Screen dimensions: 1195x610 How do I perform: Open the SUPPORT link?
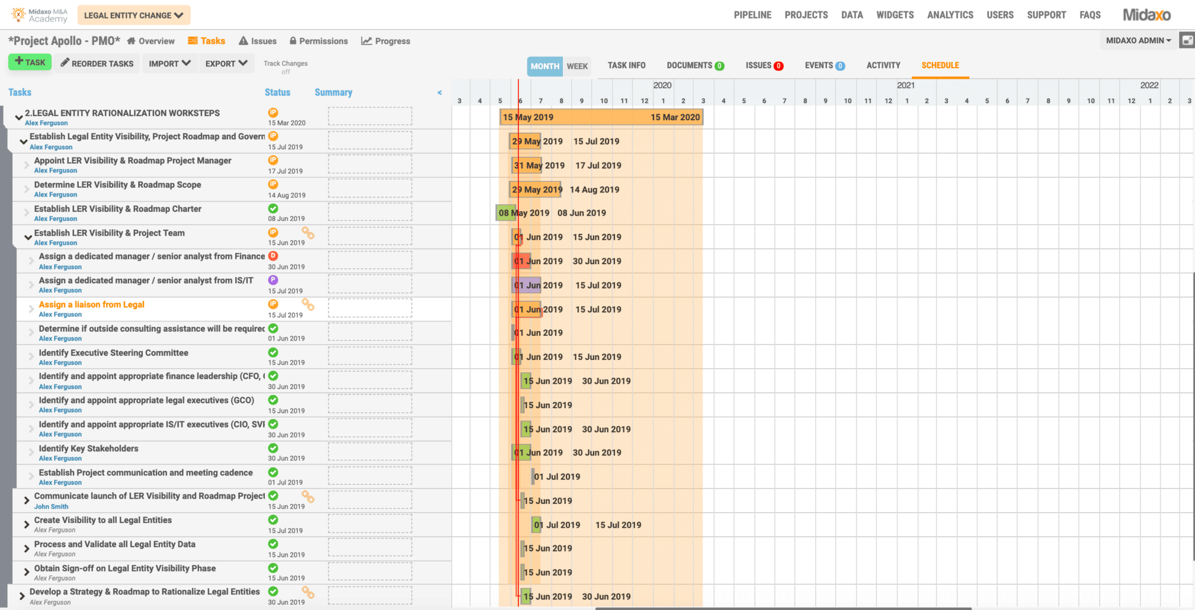click(x=1046, y=15)
